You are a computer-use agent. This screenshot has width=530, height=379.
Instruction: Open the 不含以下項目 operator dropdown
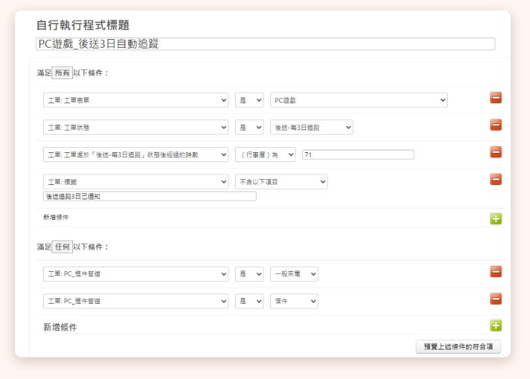coord(281,182)
